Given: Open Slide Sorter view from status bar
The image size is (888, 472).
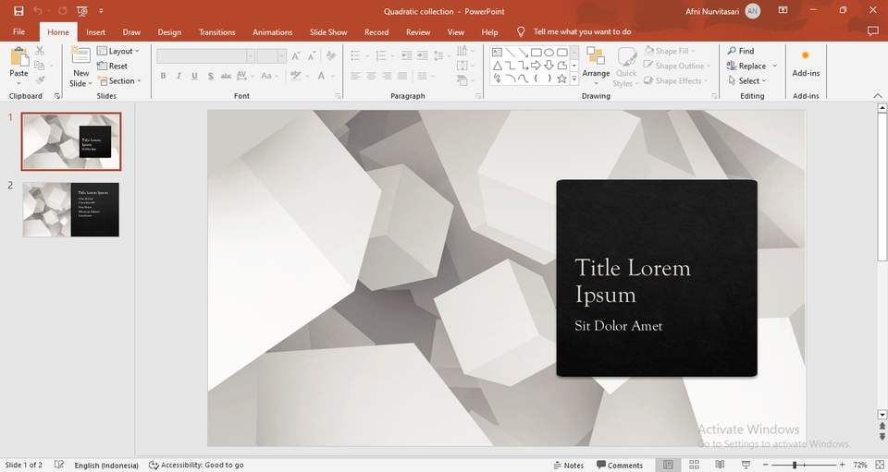Looking at the screenshot, I should tap(694, 465).
